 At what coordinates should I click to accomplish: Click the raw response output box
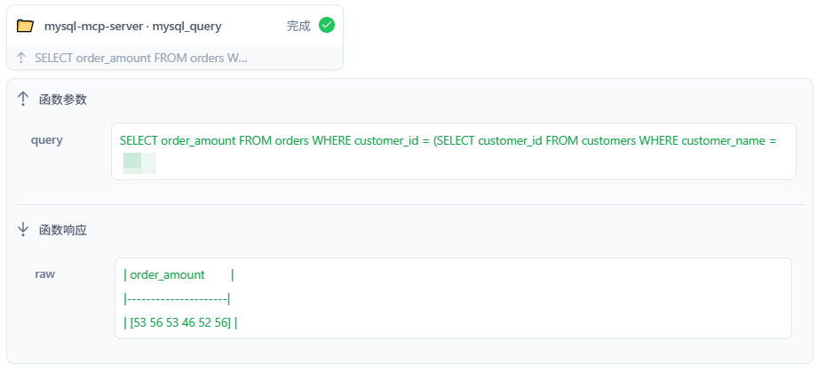pos(453,298)
